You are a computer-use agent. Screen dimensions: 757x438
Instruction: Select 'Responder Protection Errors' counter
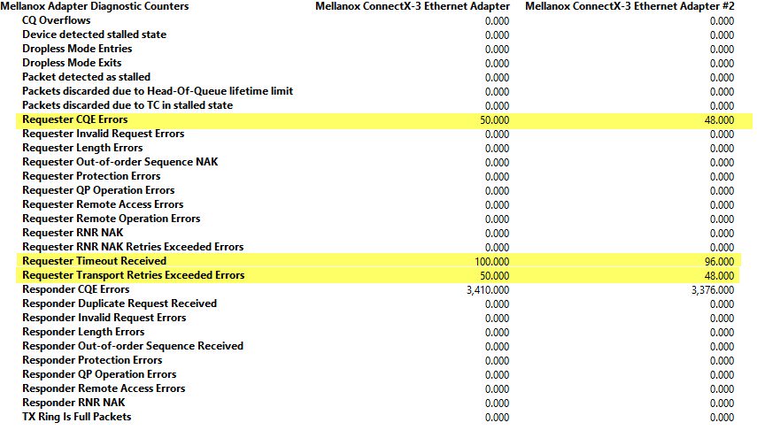(x=92, y=360)
